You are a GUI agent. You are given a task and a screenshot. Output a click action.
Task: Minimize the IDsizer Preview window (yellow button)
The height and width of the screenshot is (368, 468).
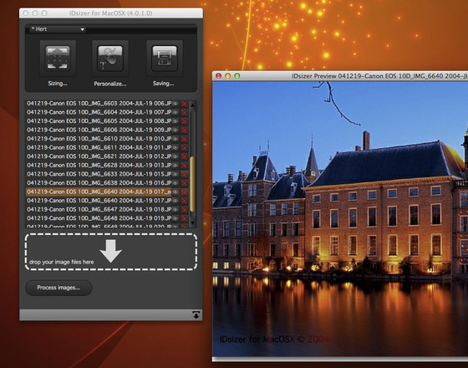click(227, 76)
